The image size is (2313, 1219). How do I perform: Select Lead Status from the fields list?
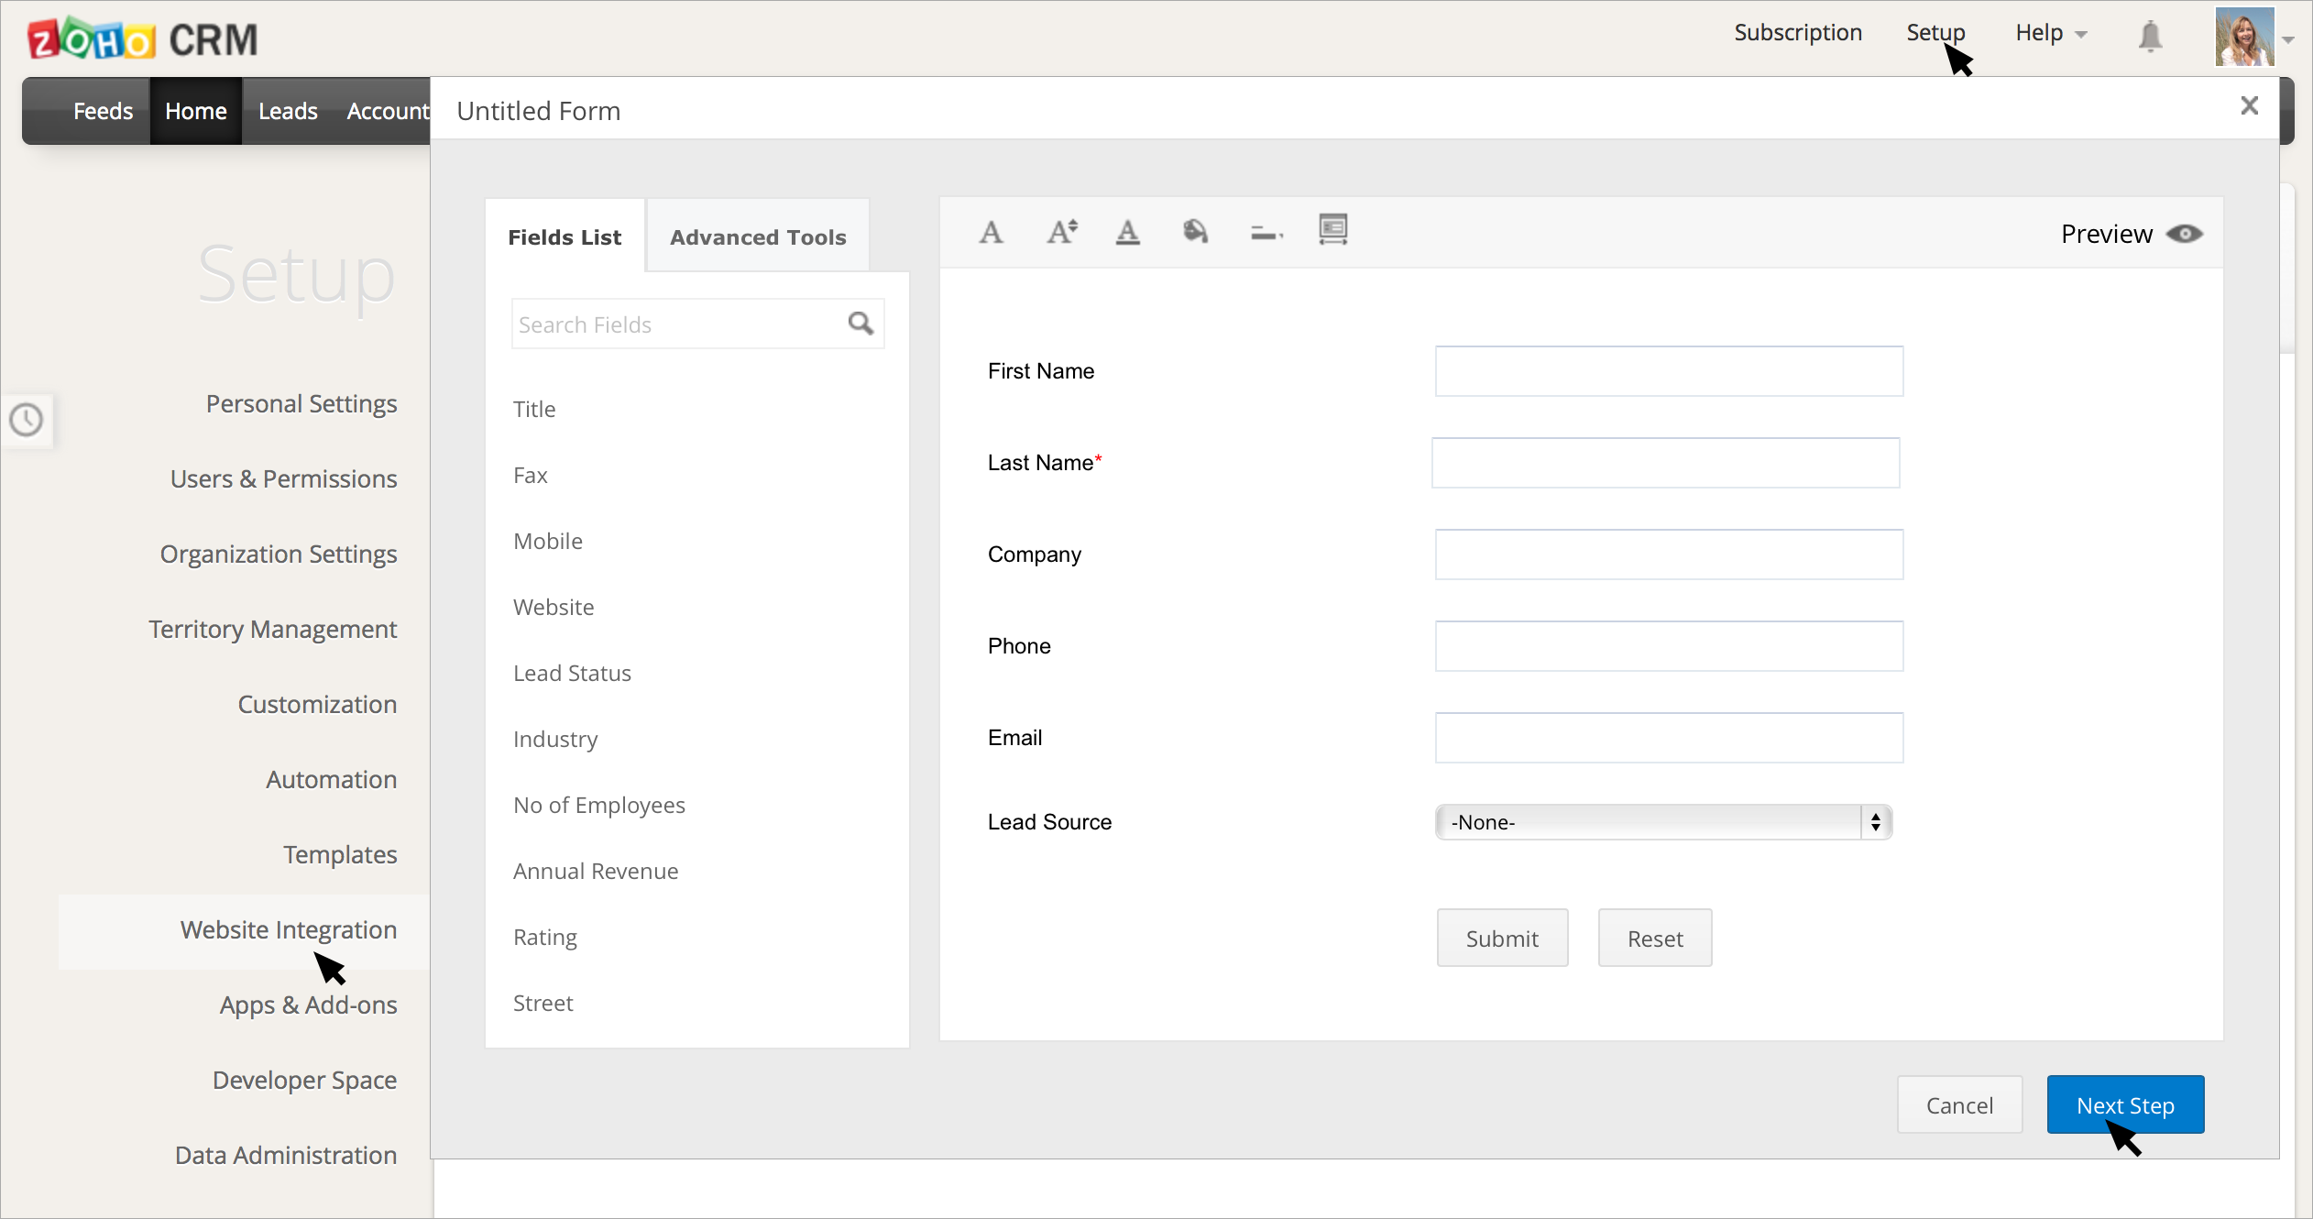pos(572,674)
